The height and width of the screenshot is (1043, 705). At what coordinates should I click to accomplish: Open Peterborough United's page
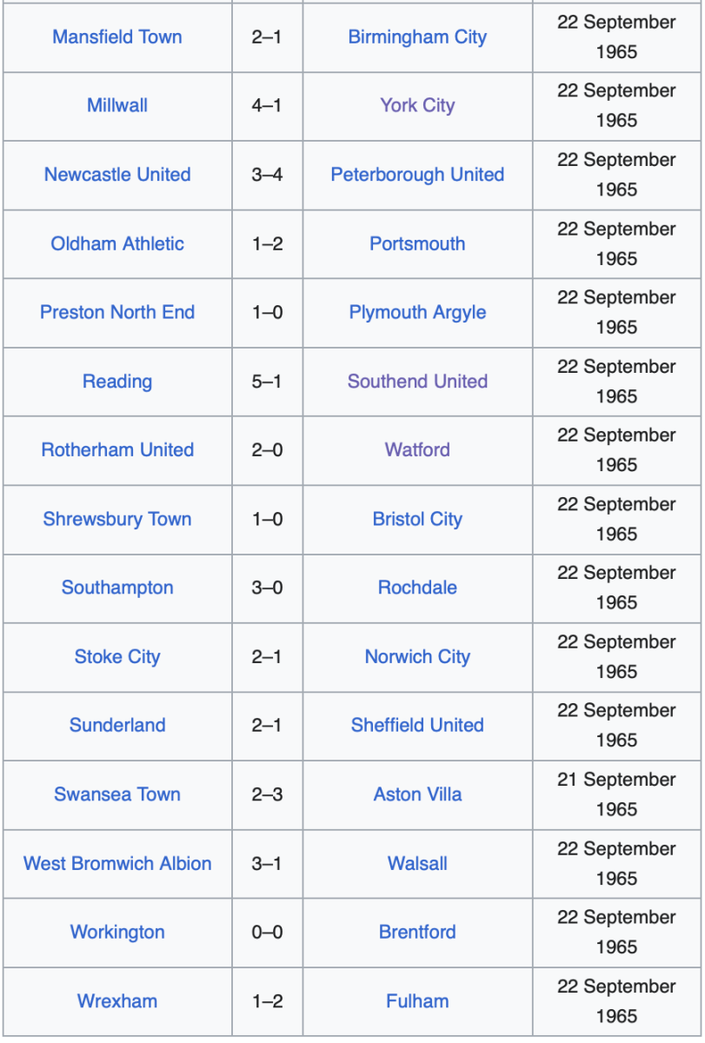coord(417,175)
